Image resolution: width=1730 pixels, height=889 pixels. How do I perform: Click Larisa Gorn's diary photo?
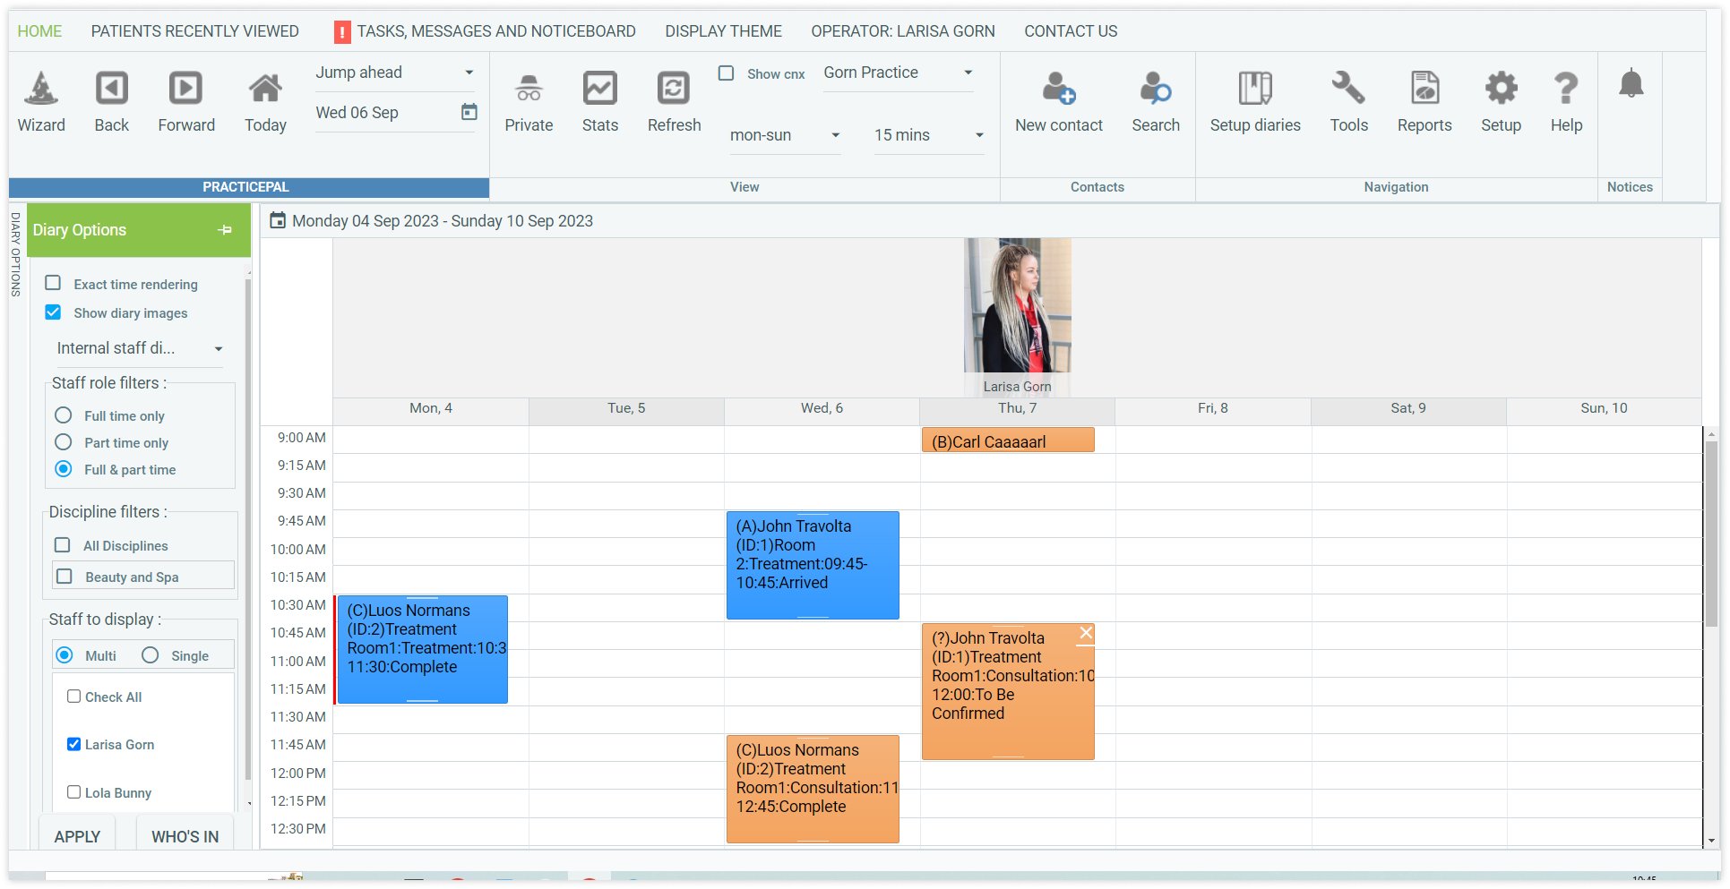click(1017, 305)
